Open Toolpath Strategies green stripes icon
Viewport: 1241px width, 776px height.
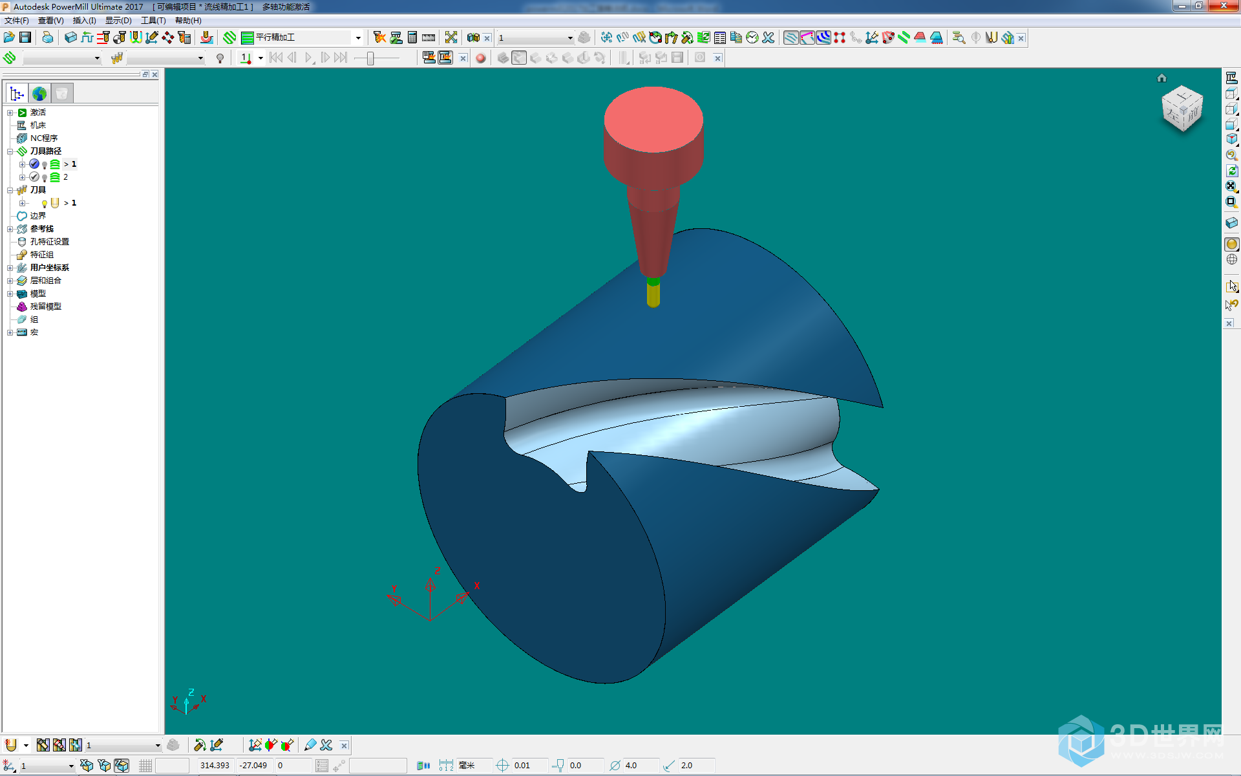(x=230, y=38)
